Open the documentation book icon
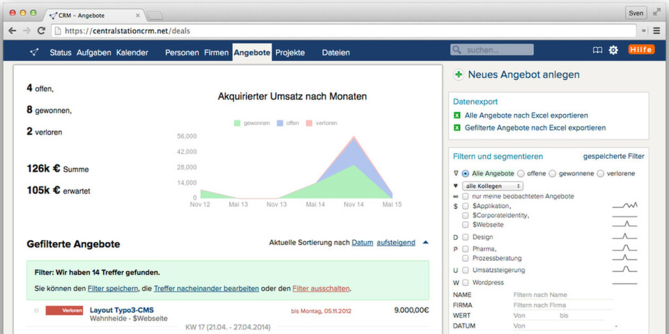Image resolution: width=669 pixels, height=334 pixels. pyautogui.click(x=597, y=50)
